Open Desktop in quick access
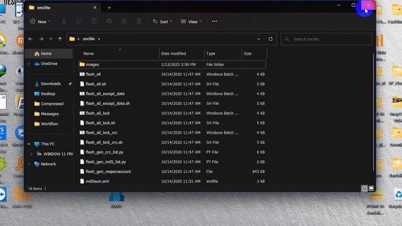 (48, 94)
